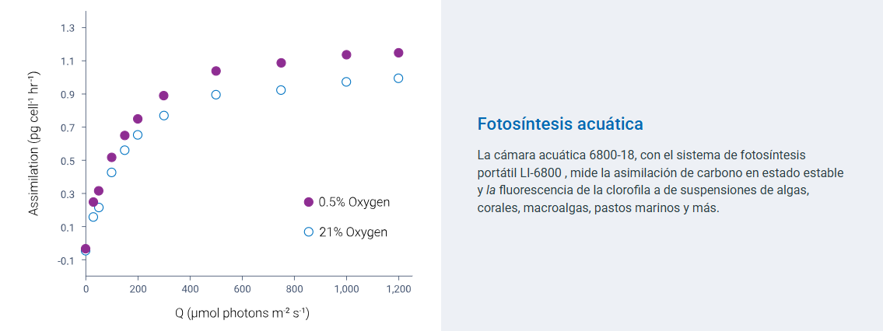Pick the filled purple point near Q 750
The width and height of the screenshot is (883, 331).
pos(281,63)
